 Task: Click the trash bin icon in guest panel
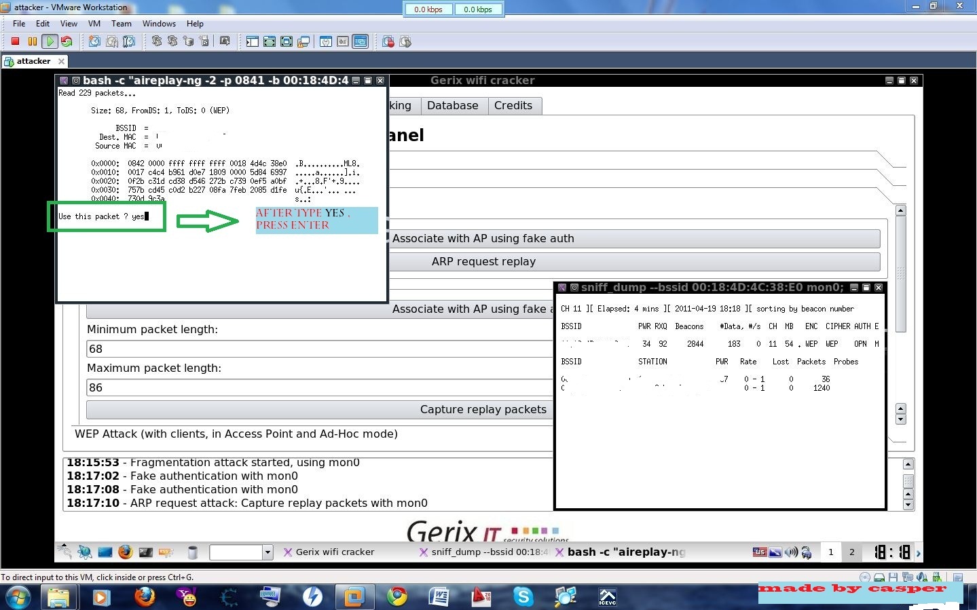pyautogui.click(x=193, y=552)
